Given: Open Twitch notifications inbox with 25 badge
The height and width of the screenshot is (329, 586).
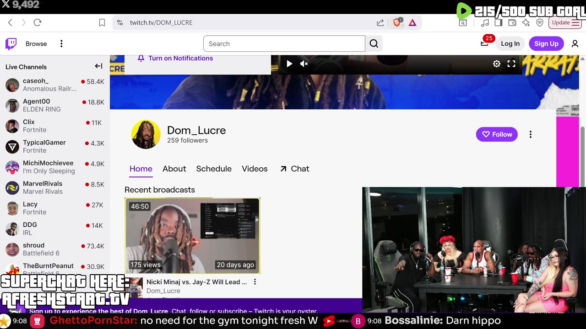Looking at the screenshot, I should point(484,43).
